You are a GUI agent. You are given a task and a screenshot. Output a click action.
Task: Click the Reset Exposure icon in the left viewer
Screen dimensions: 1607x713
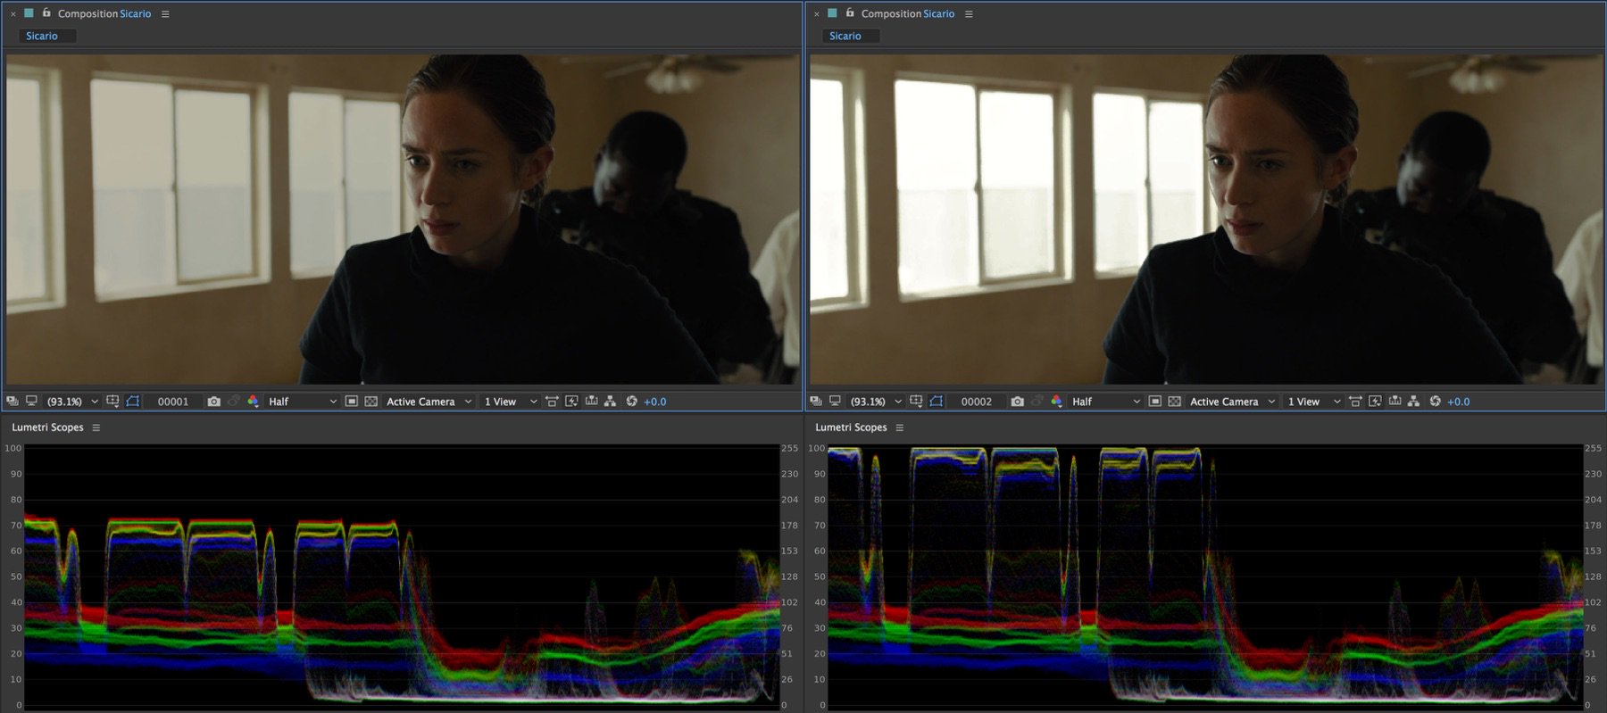[x=631, y=402]
